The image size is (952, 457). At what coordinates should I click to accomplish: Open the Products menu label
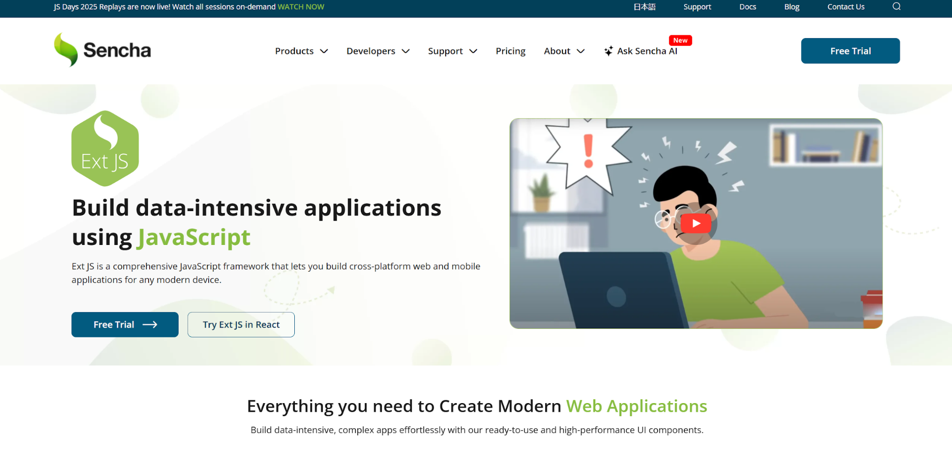coord(294,51)
